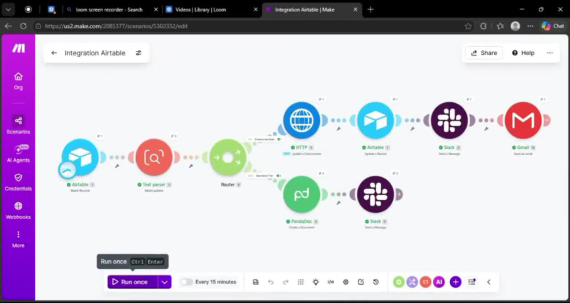The width and height of the screenshot is (570, 303).
Task: Open a new browser tab
Action: pyautogui.click(x=370, y=10)
